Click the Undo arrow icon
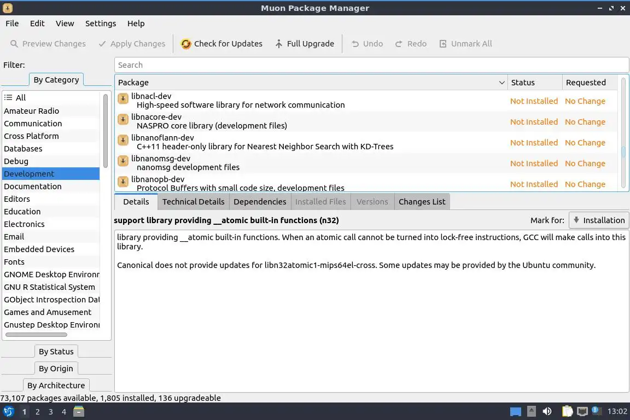The image size is (630, 420). click(355, 44)
